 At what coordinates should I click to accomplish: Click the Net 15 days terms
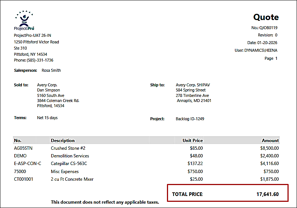47,118
